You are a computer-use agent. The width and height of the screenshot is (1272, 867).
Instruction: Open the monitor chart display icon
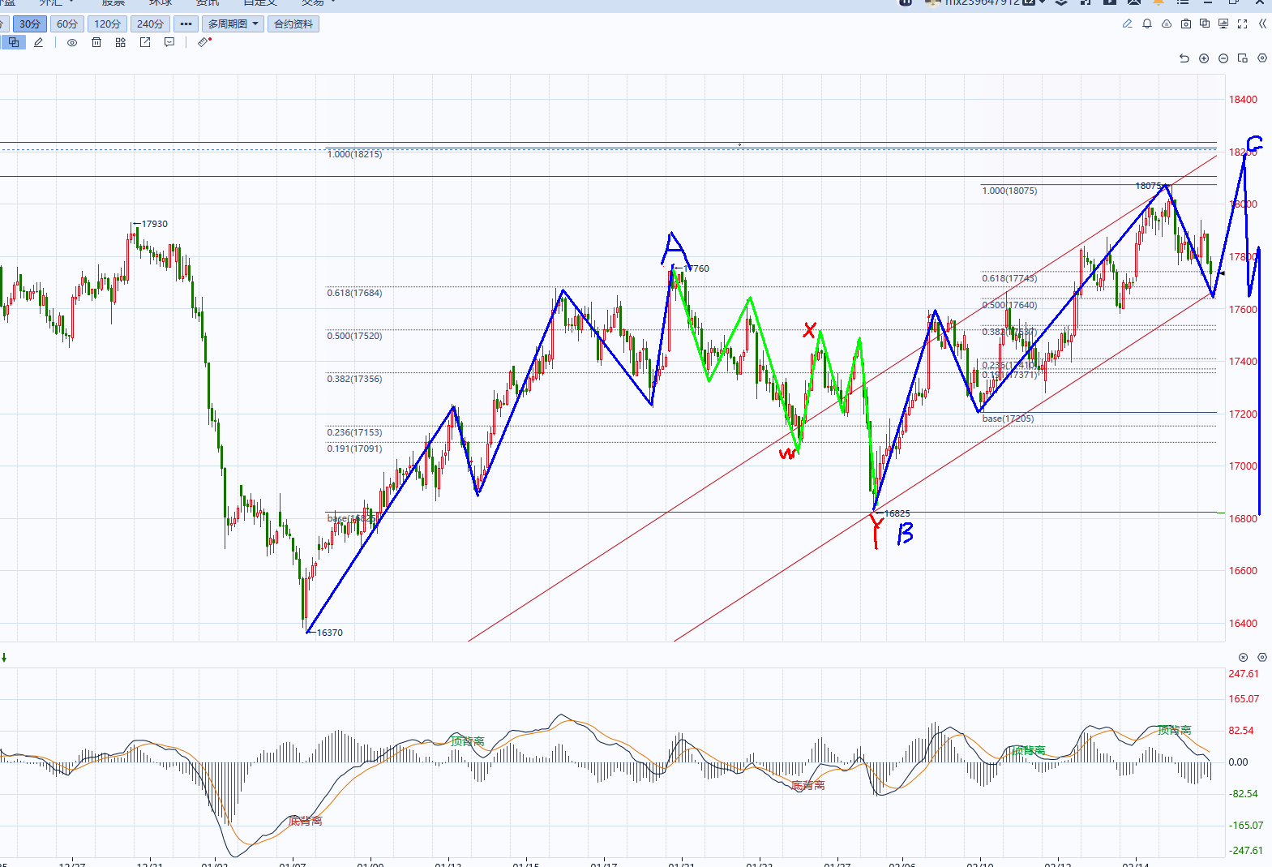[1223, 24]
